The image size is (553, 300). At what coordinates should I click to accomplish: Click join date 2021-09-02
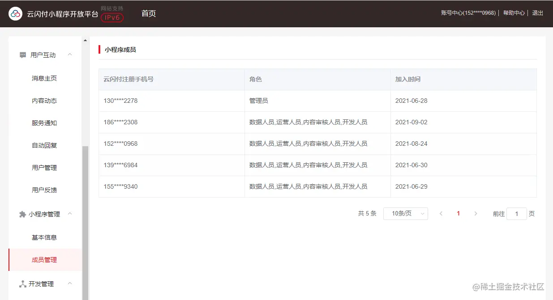coord(412,122)
